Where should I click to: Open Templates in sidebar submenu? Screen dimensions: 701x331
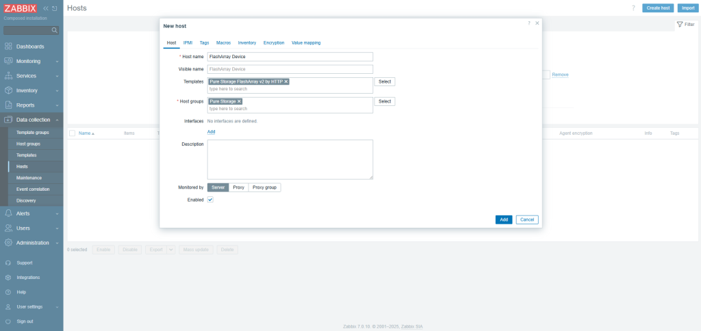(x=27, y=155)
